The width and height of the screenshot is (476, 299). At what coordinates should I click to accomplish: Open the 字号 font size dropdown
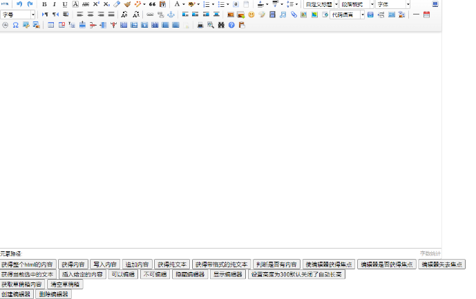pos(17,15)
